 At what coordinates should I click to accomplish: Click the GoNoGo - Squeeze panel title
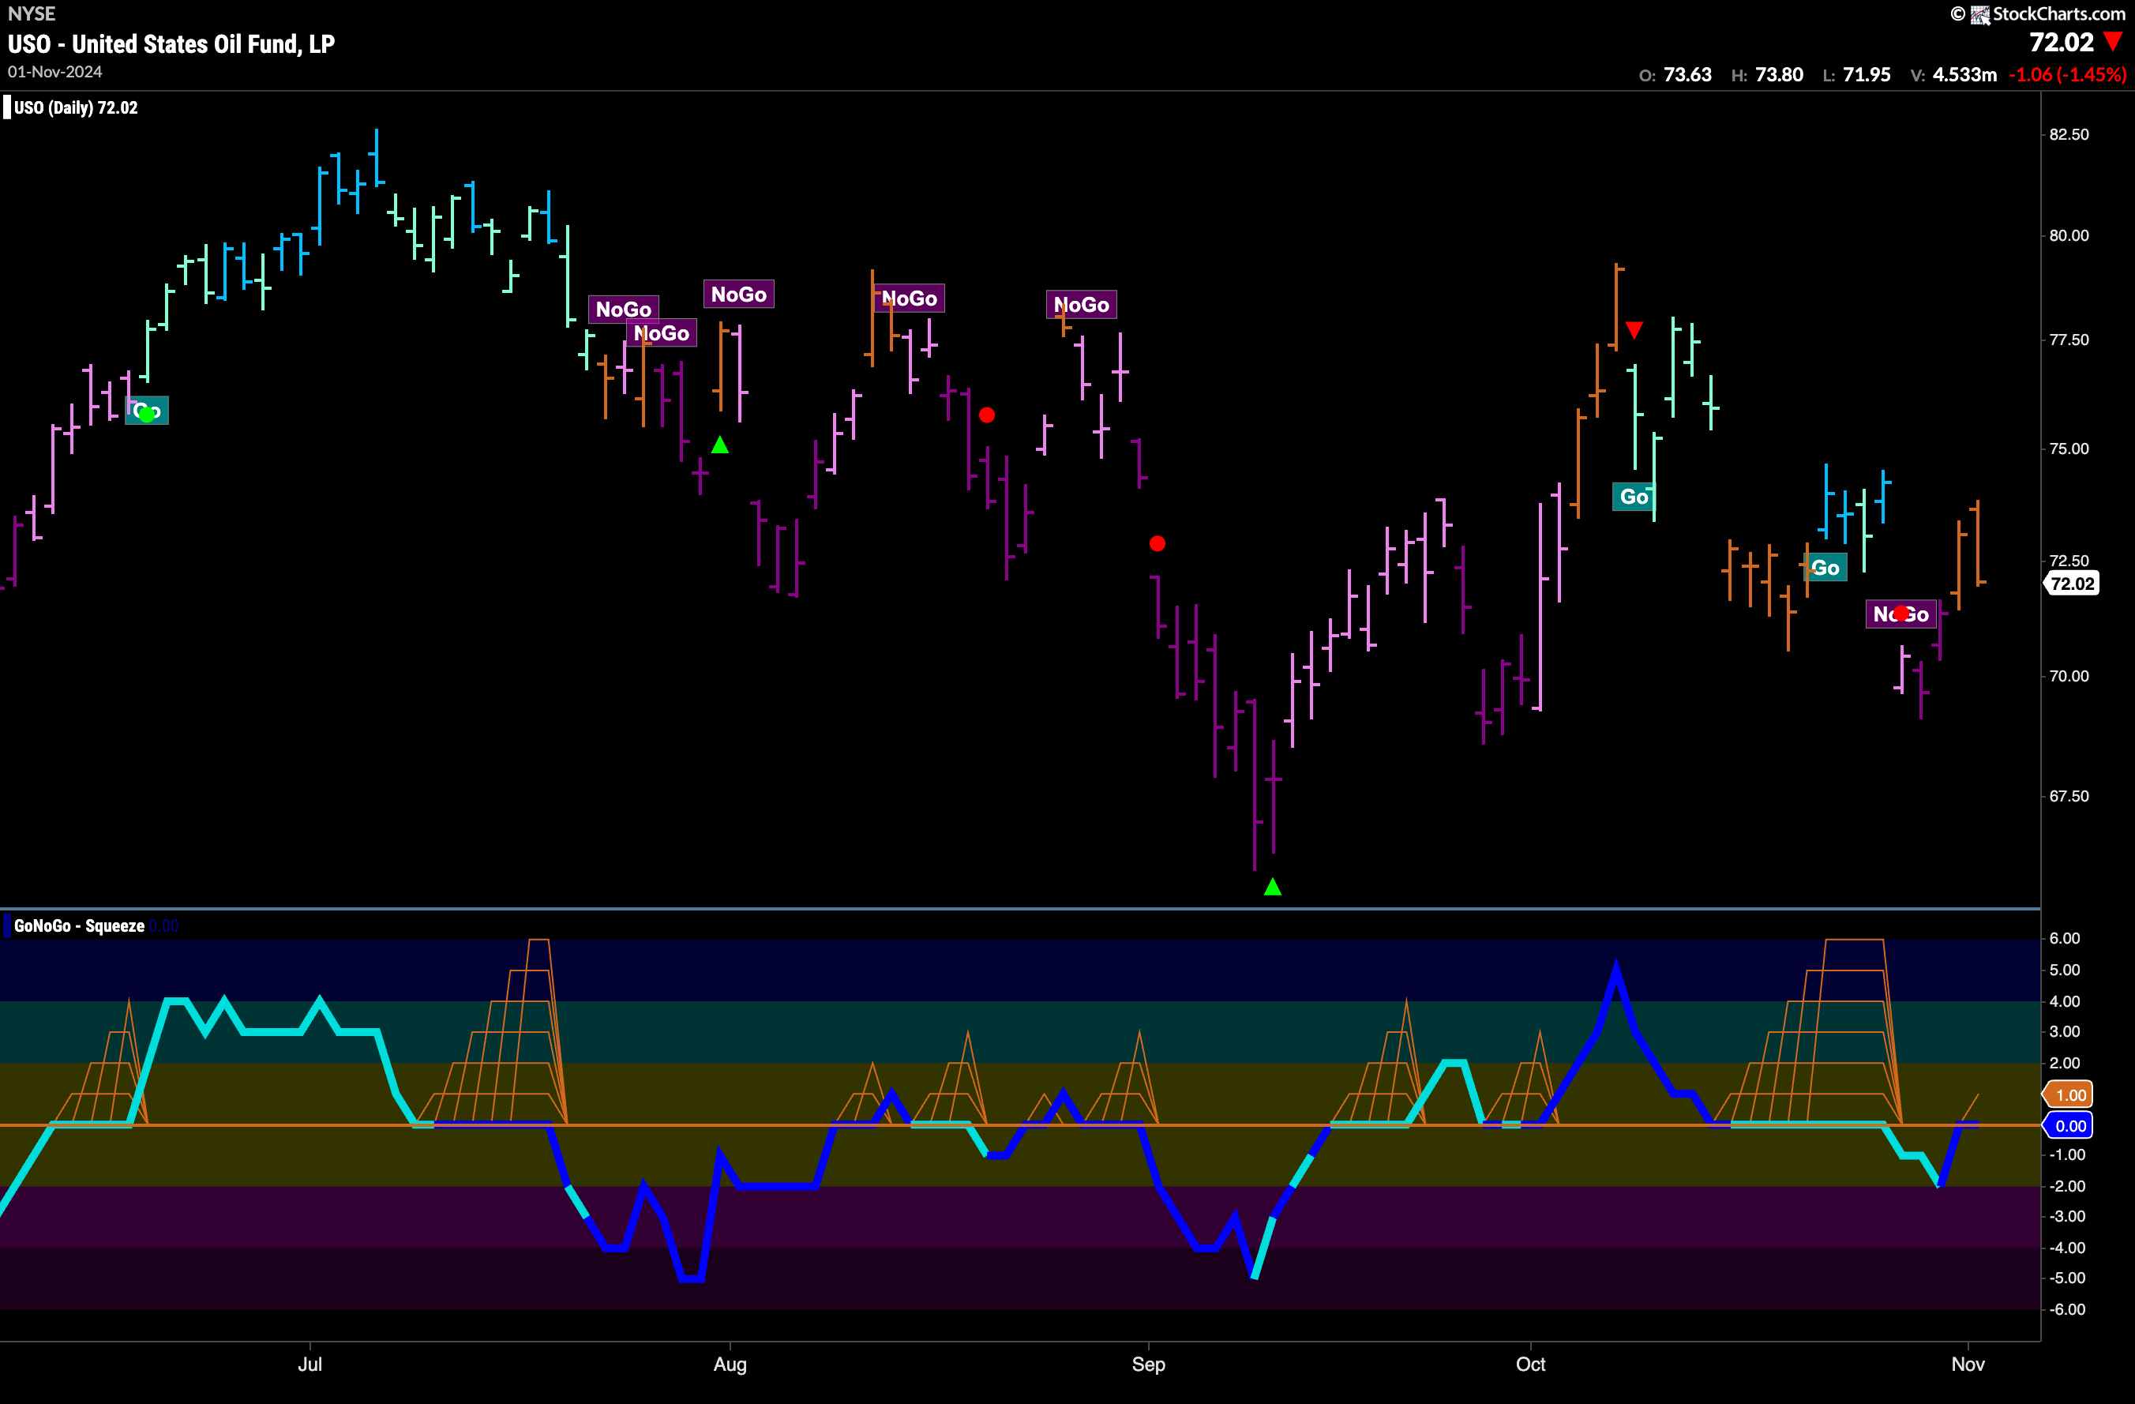(79, 925)
